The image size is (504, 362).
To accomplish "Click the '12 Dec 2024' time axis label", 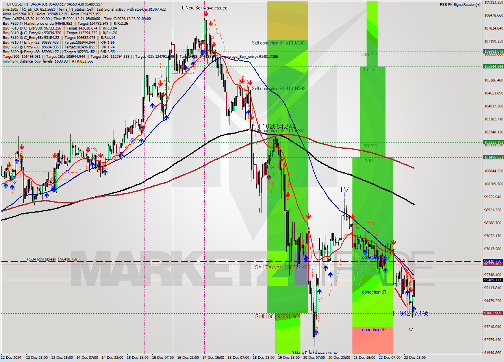I will point(10,358).
